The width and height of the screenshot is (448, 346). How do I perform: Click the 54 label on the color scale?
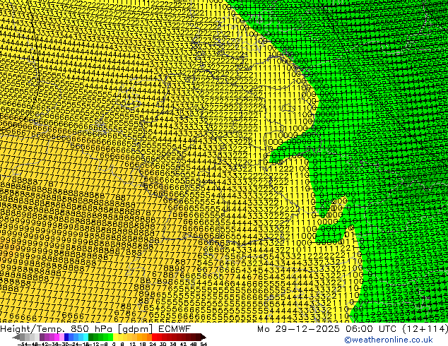pos(204,344)
